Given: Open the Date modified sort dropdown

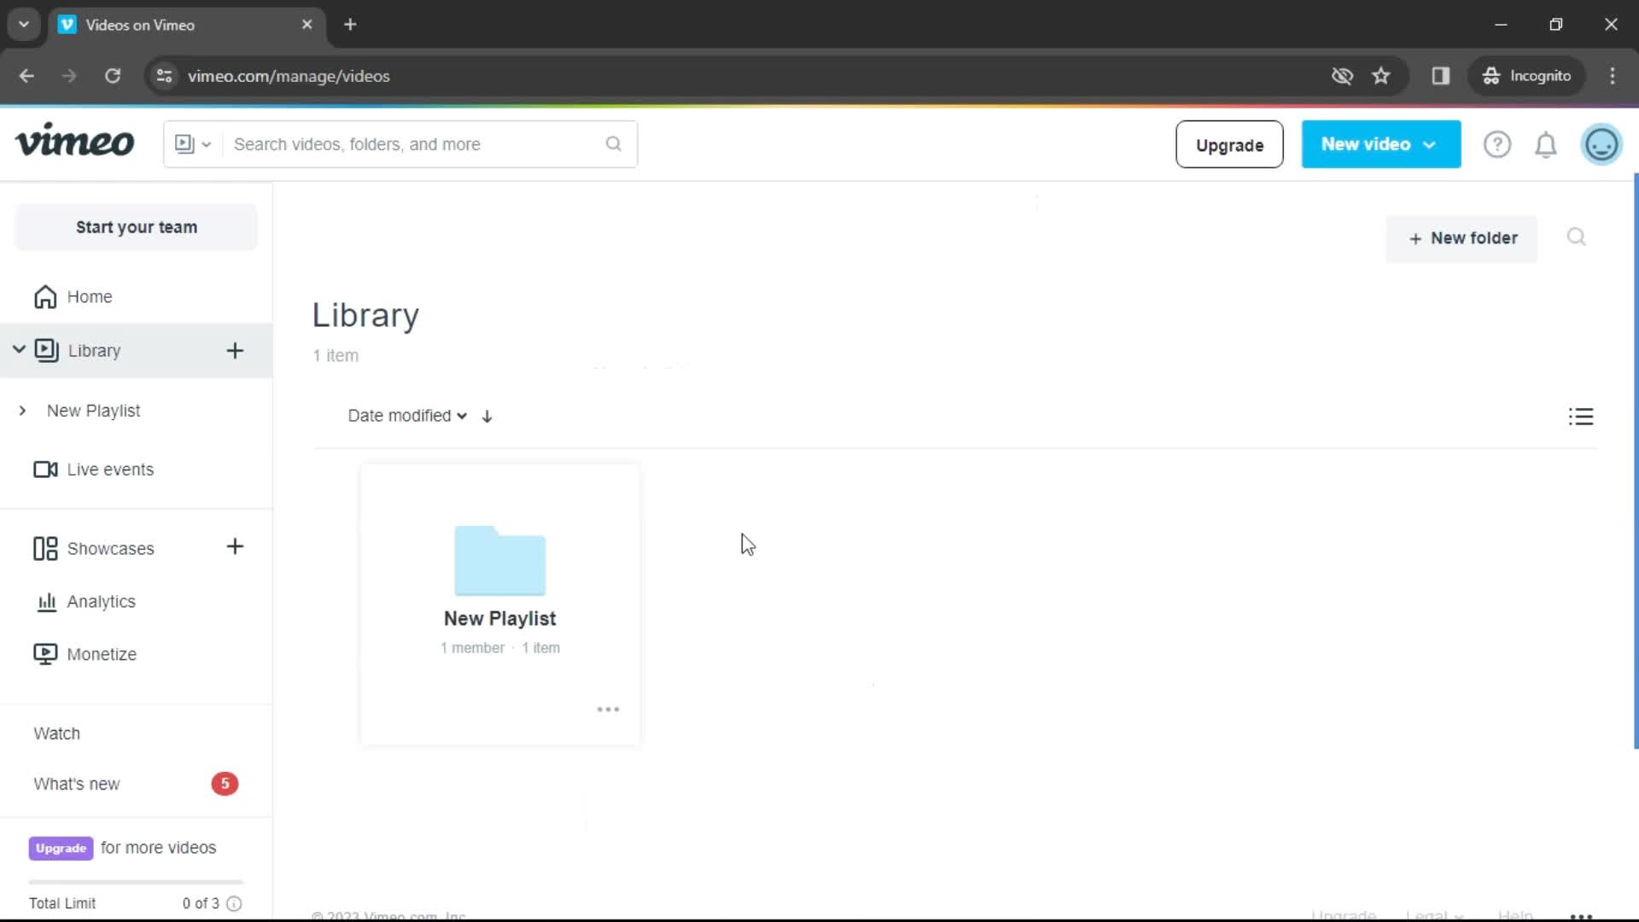Looking at the screenshot, I should click(x=407, y=416).
